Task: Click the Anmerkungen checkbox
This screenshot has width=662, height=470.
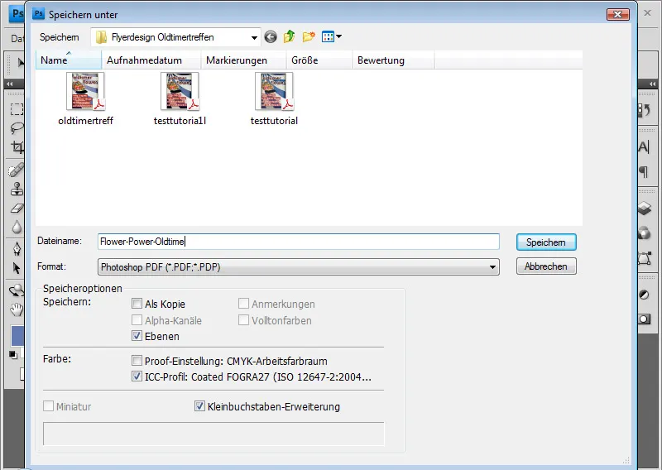Action: [x=243, y=304]
